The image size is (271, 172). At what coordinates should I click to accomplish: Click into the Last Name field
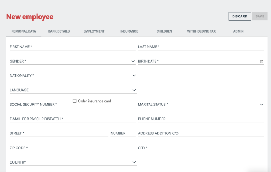click(201, 47)
